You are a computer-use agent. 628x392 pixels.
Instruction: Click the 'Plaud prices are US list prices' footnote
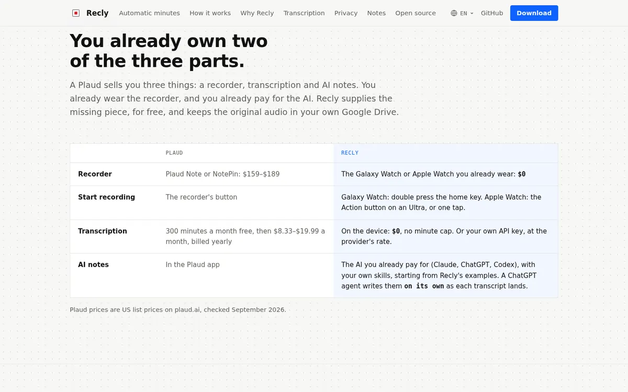coord(178,309)
